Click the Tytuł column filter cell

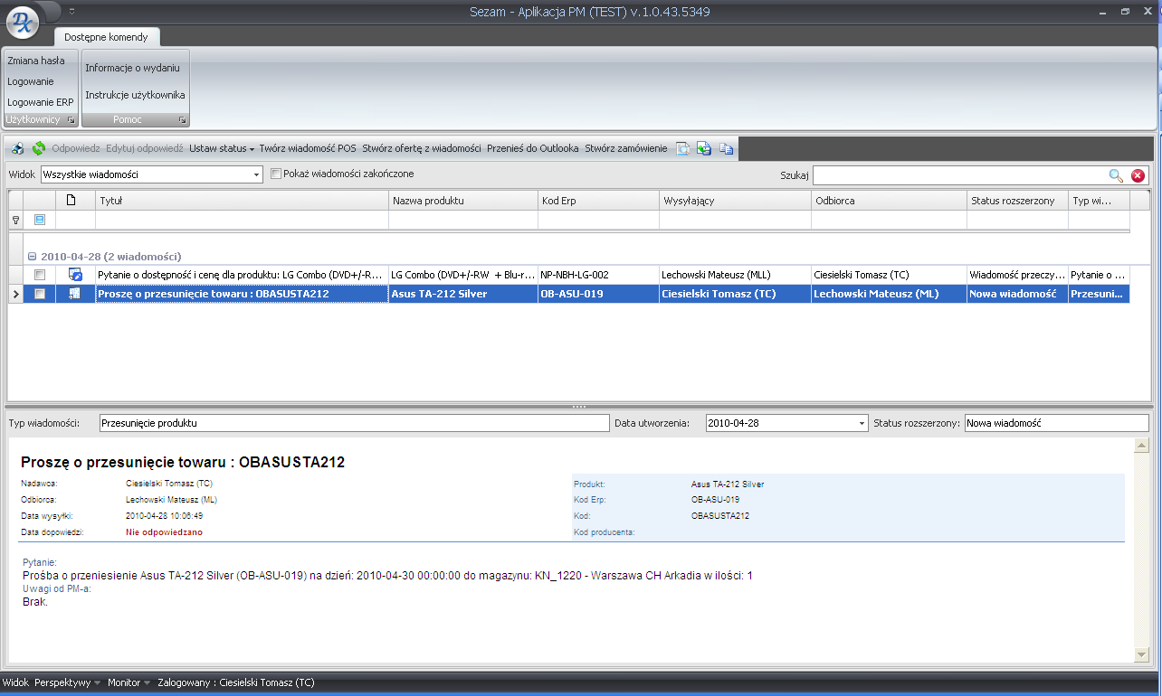[242, 220]
